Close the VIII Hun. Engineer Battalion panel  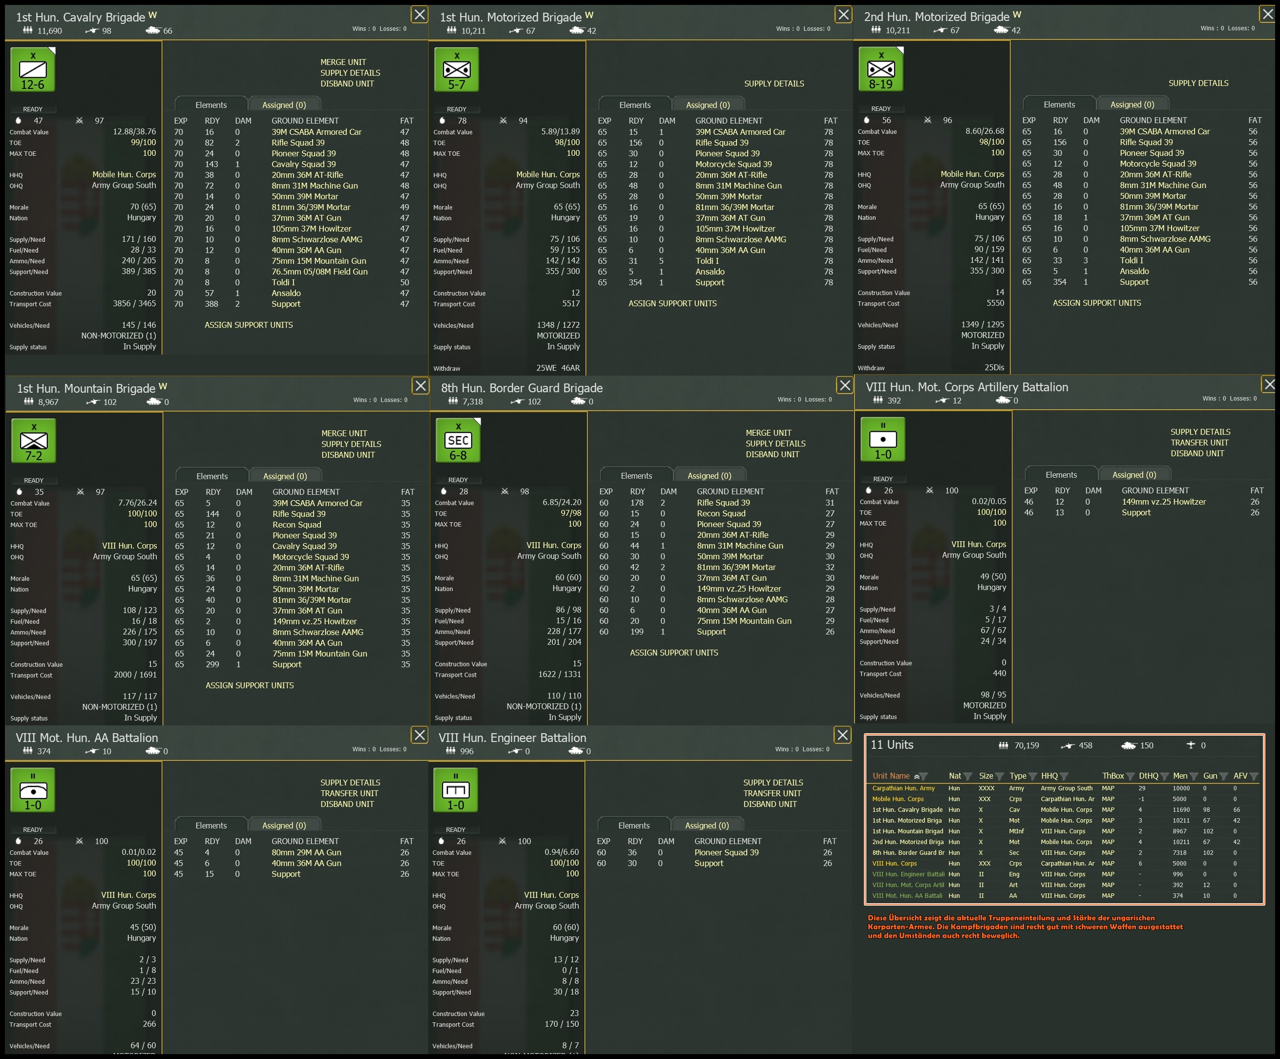click(x=842, y=735)
